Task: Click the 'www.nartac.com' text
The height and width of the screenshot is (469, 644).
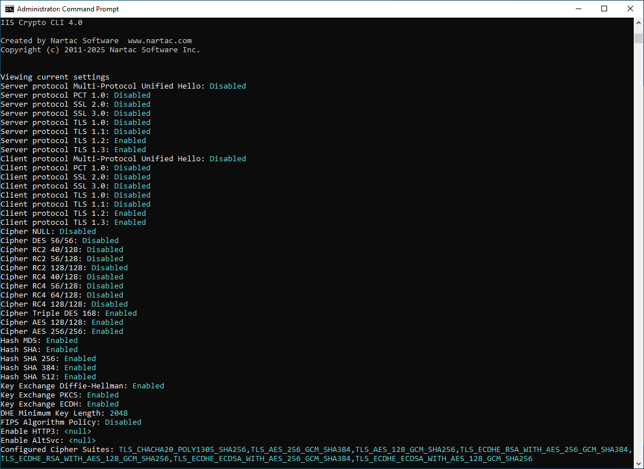Action: coord(160,41)
